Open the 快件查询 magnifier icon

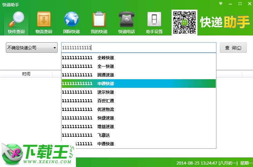[x=16, y=20]
